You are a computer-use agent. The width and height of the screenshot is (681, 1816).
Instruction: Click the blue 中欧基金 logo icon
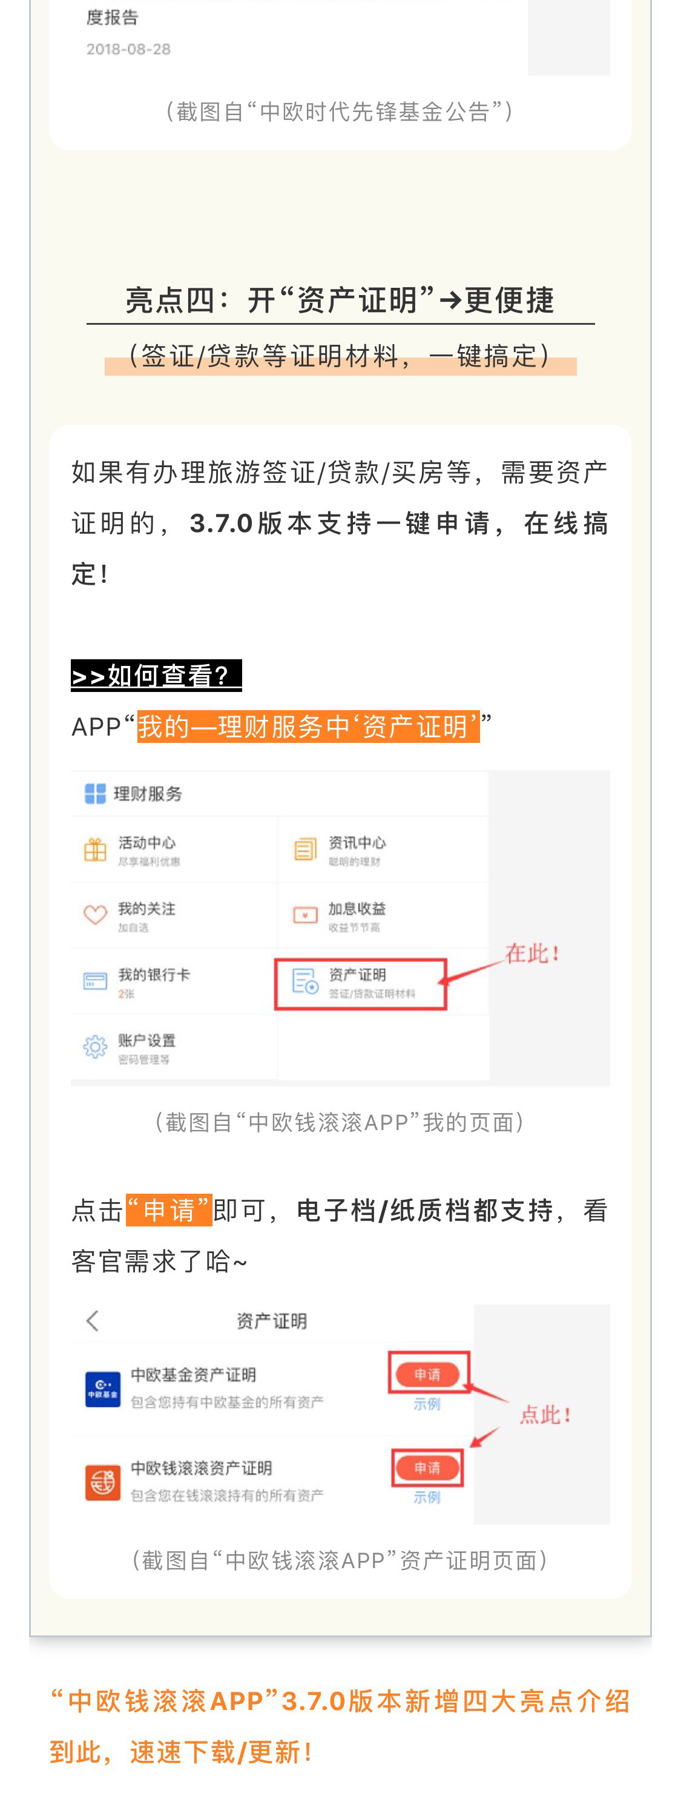click(x=103, y=1389)
